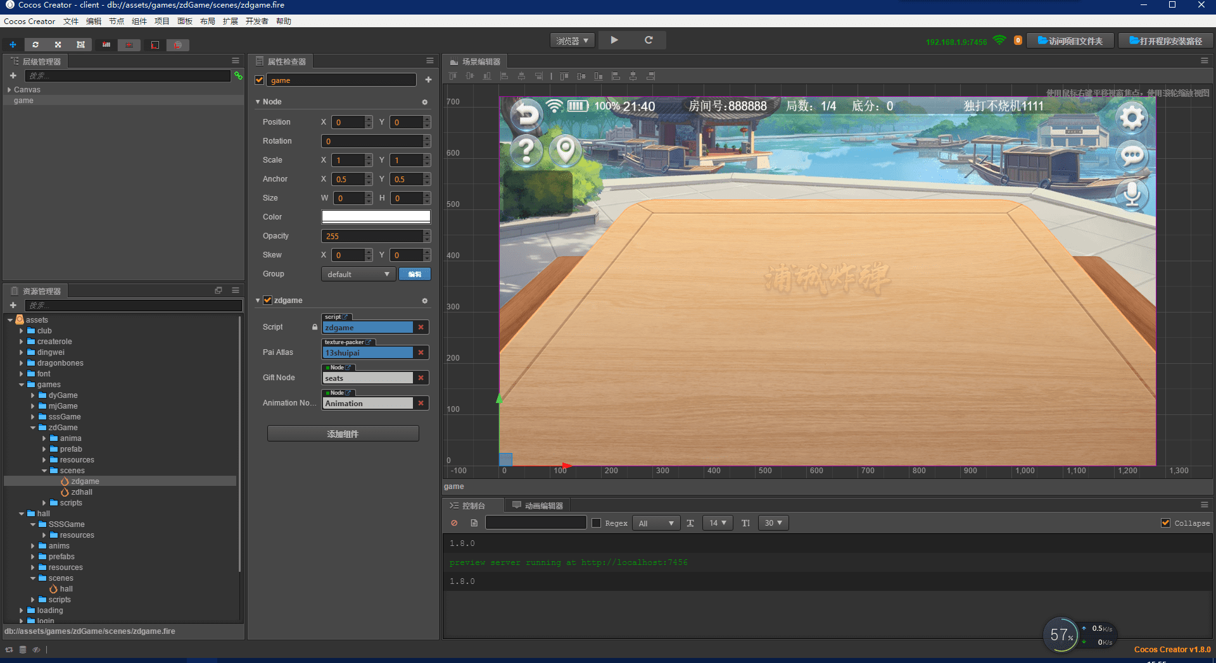Click the green link icon in hierarchy
Viewport: 1216px width, 663px height.
click(x=238, y=76)
